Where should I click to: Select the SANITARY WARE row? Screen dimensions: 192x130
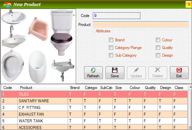coord(94,101)
